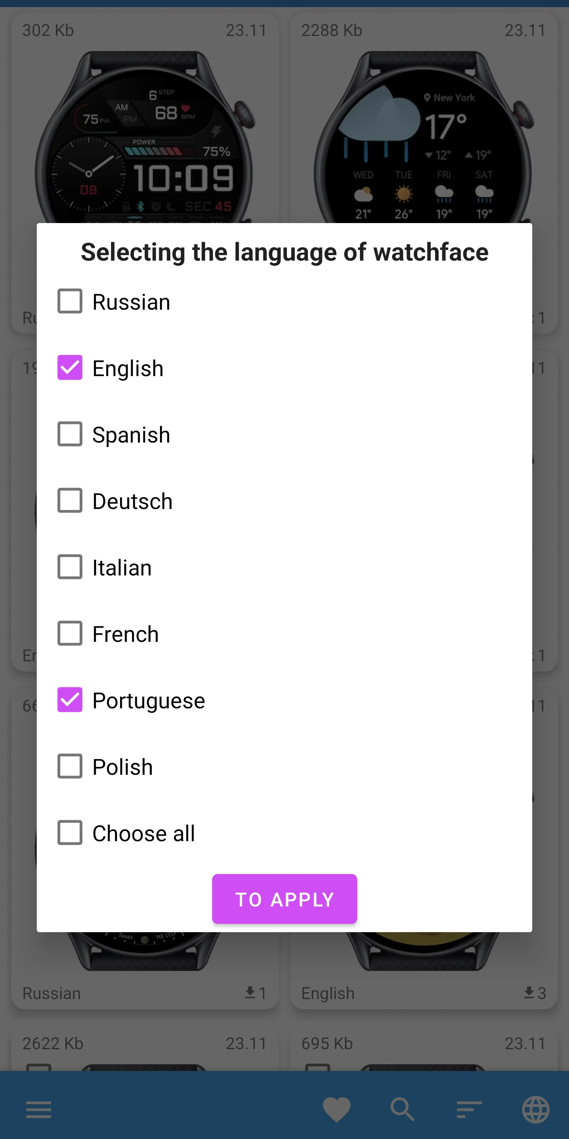Tap the download icon on English watchface
The width and height of the screenshot is (569, 1139).
(x=529, y=993)
